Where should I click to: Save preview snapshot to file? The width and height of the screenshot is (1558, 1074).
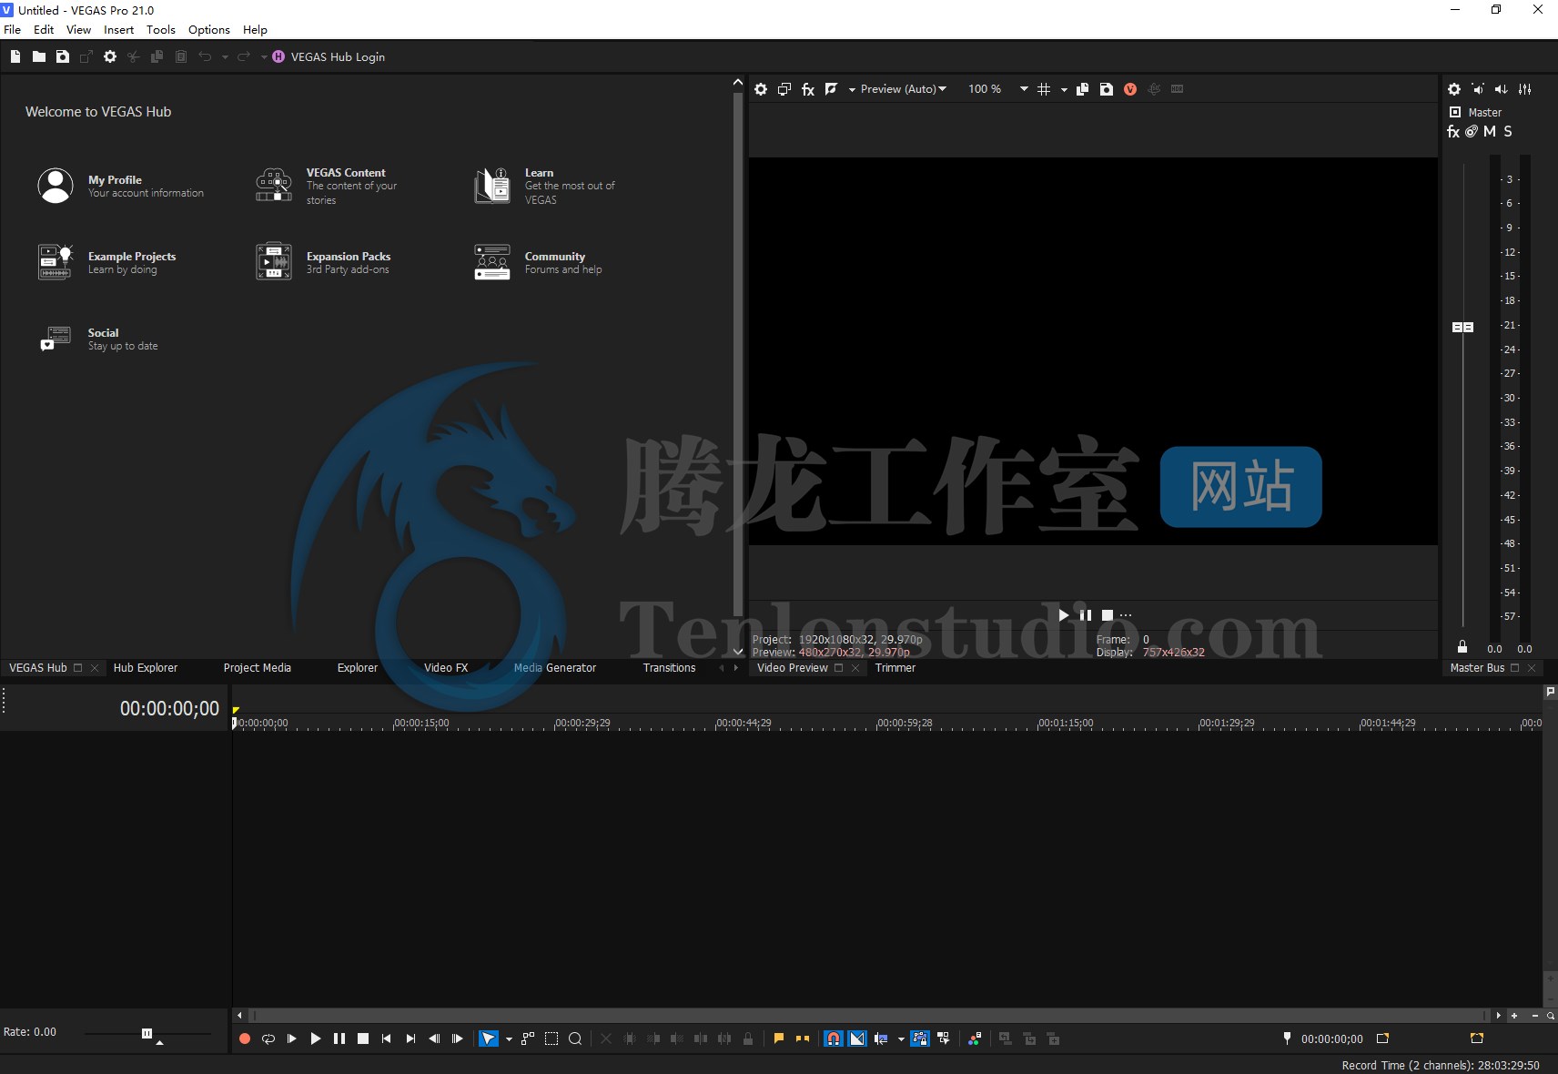click(x=1107, y=89)
